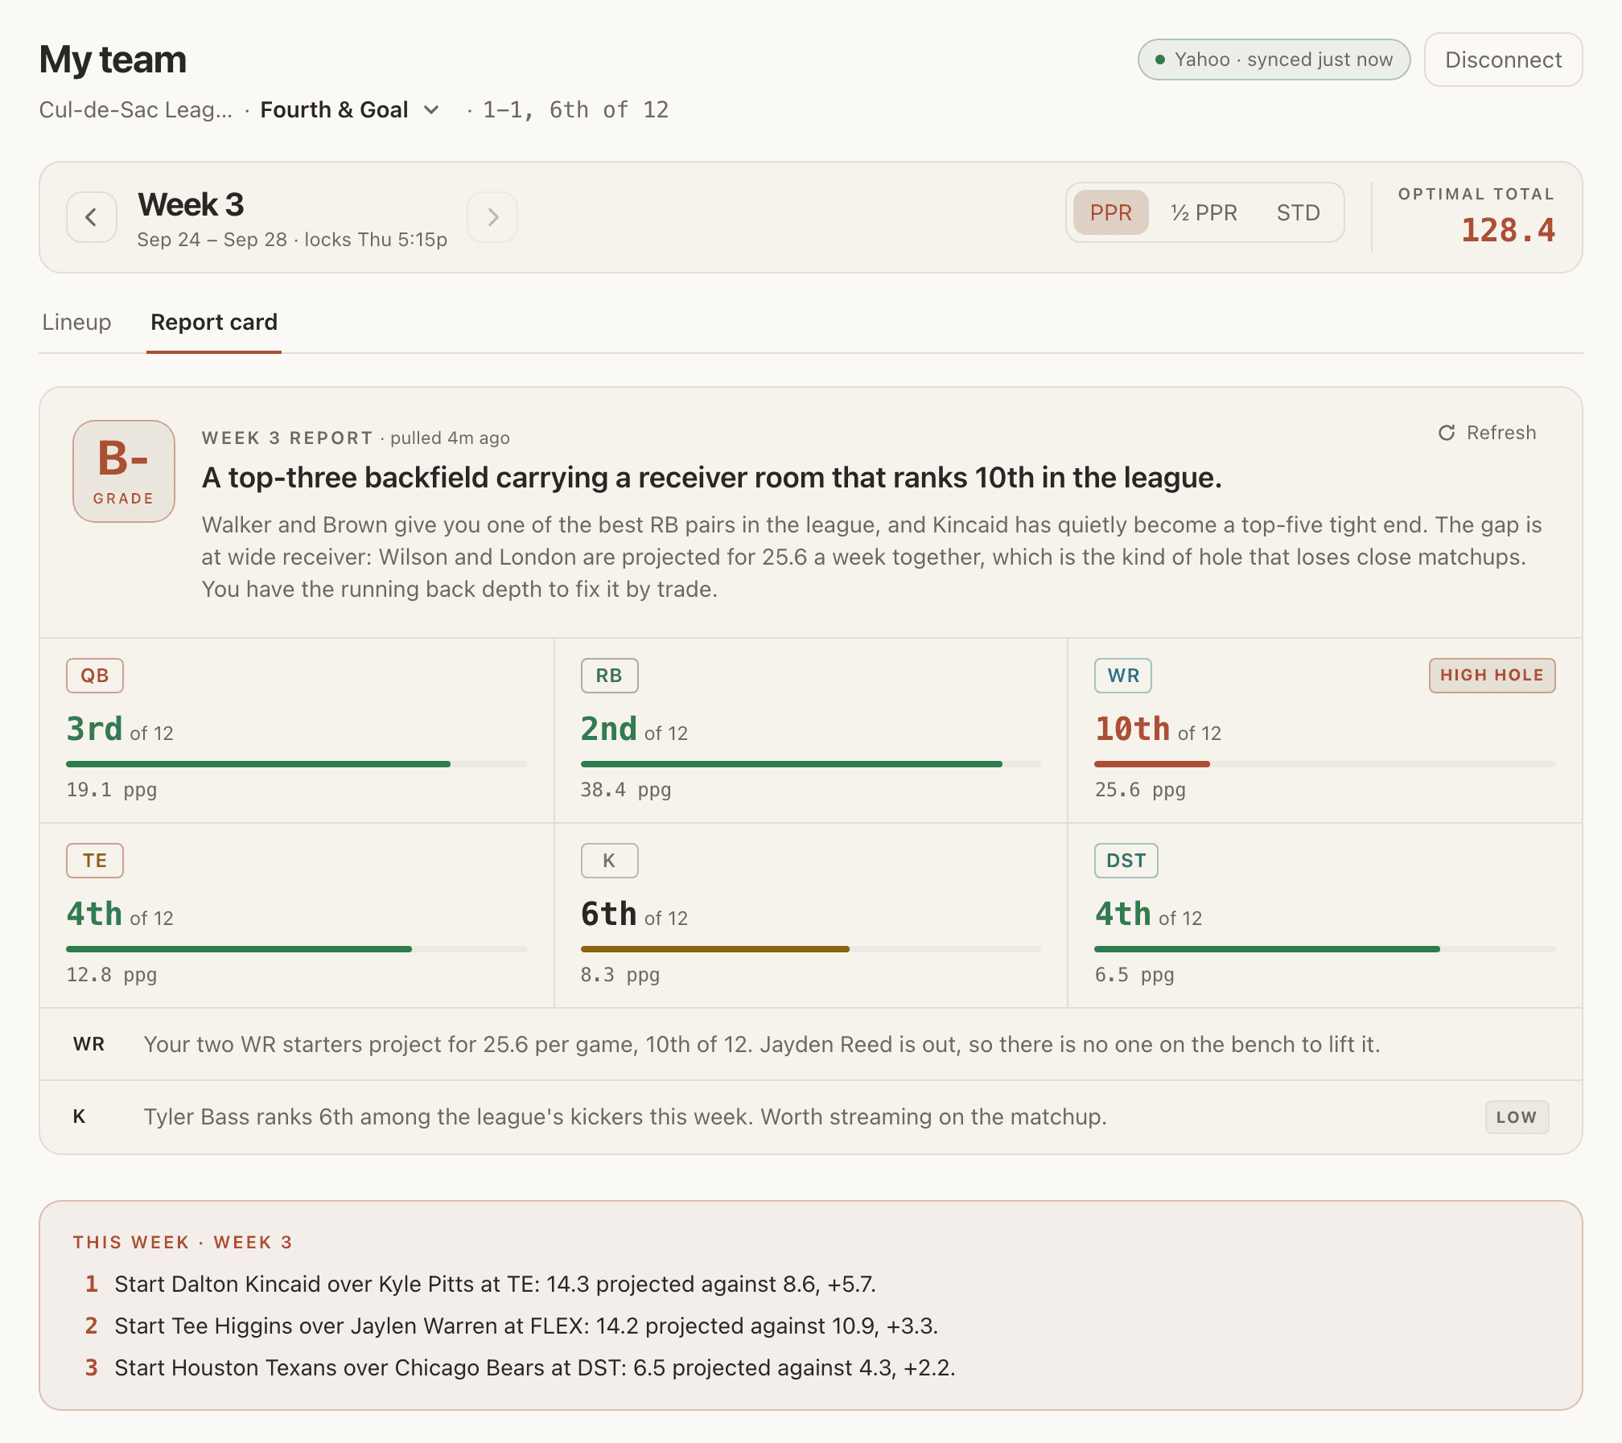
Task: Select the WR position badge
Action: [1123, 676]
